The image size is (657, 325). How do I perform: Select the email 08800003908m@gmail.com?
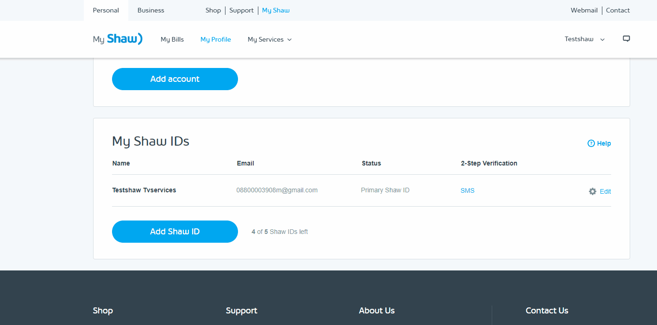click(x=277, y=190)
